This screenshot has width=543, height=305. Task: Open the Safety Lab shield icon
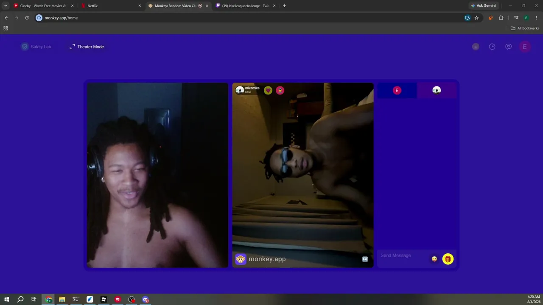(25, 47)
